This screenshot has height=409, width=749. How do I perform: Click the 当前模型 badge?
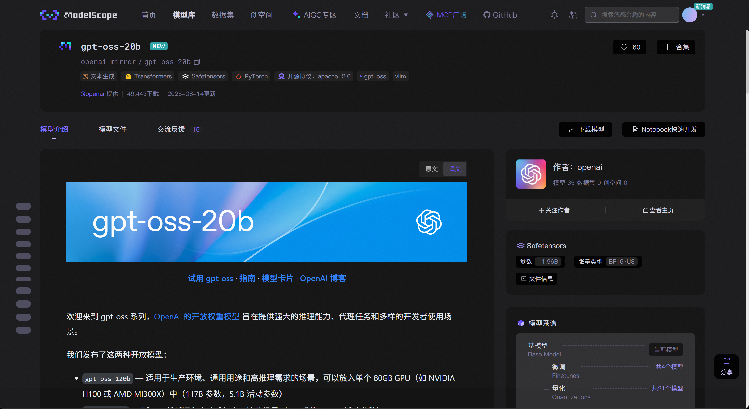pyautogui.click(x=666, y=350)
